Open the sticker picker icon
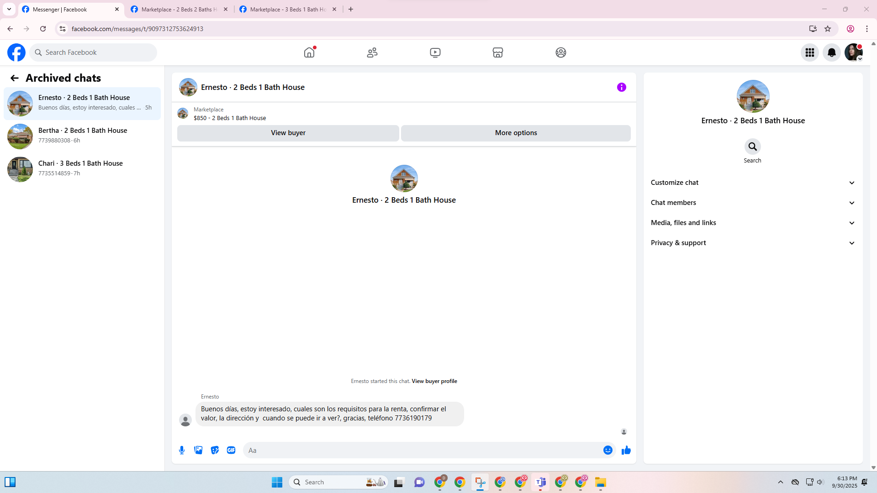This screenshot has height=493, width=877. [x=215, y=450]
